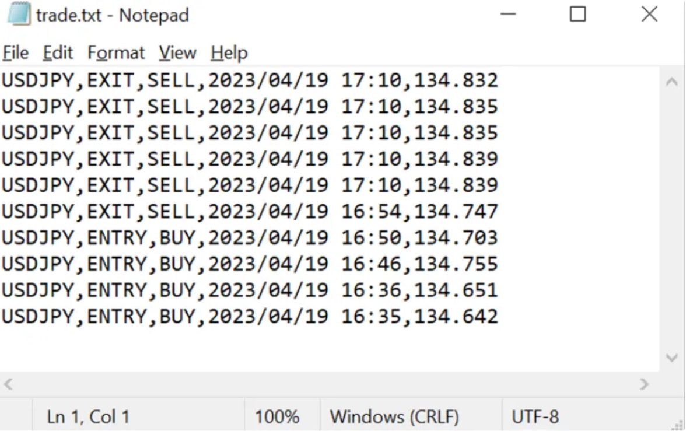Open the Format menu
The width and height of the screenshot is (686, 431).
pos(116,53)
